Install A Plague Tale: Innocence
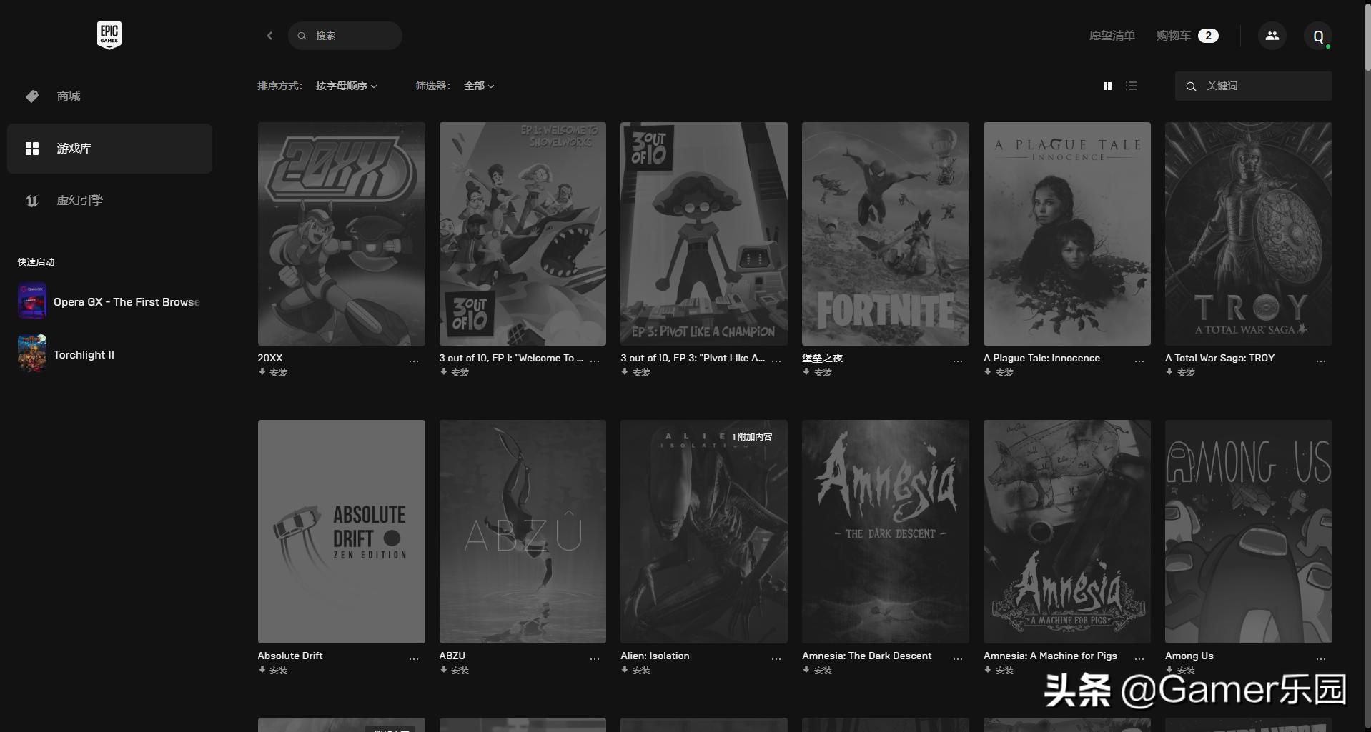 pyautogui.click(x=999, y=372)
